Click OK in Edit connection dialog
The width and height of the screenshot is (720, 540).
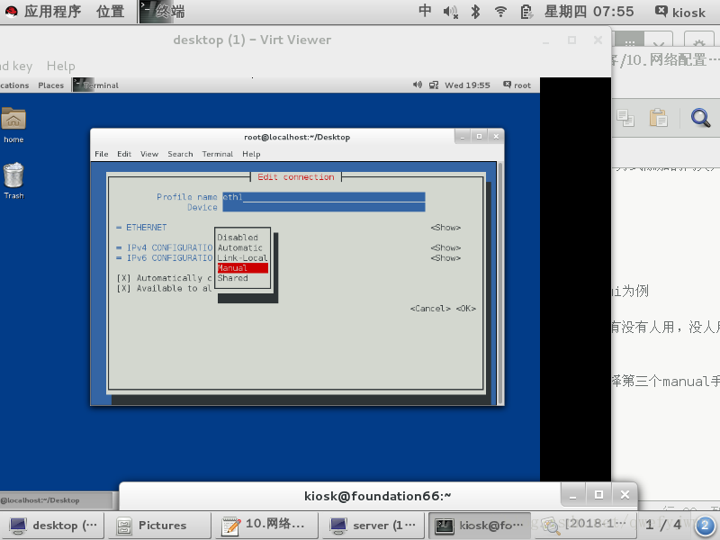tap(466, 308)
